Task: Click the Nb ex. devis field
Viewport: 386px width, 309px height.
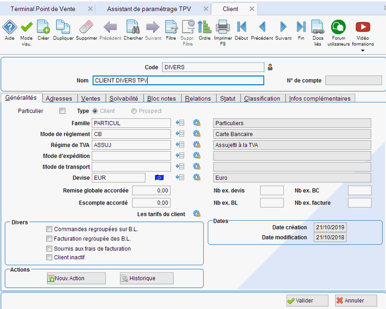Action: coord(272,190)
